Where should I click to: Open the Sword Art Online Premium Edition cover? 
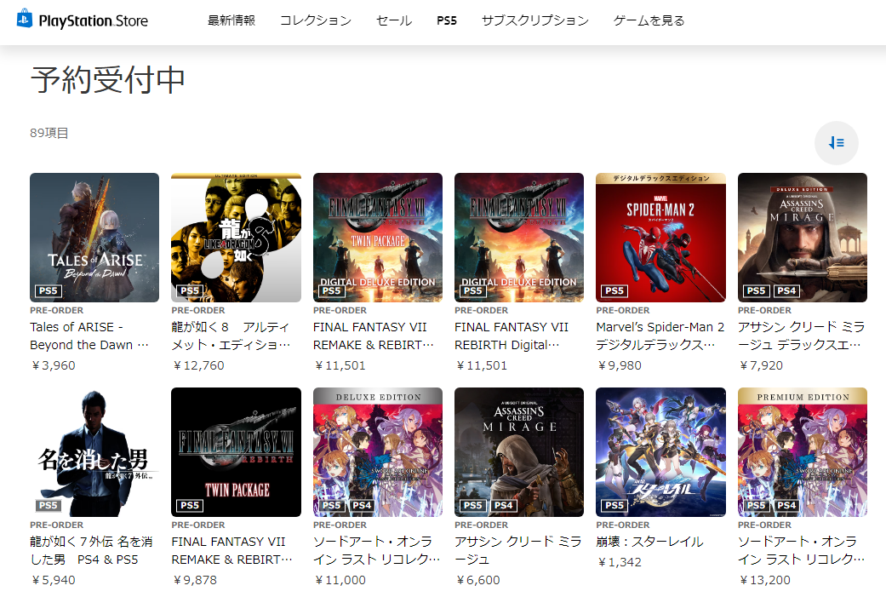click(803, 452)
